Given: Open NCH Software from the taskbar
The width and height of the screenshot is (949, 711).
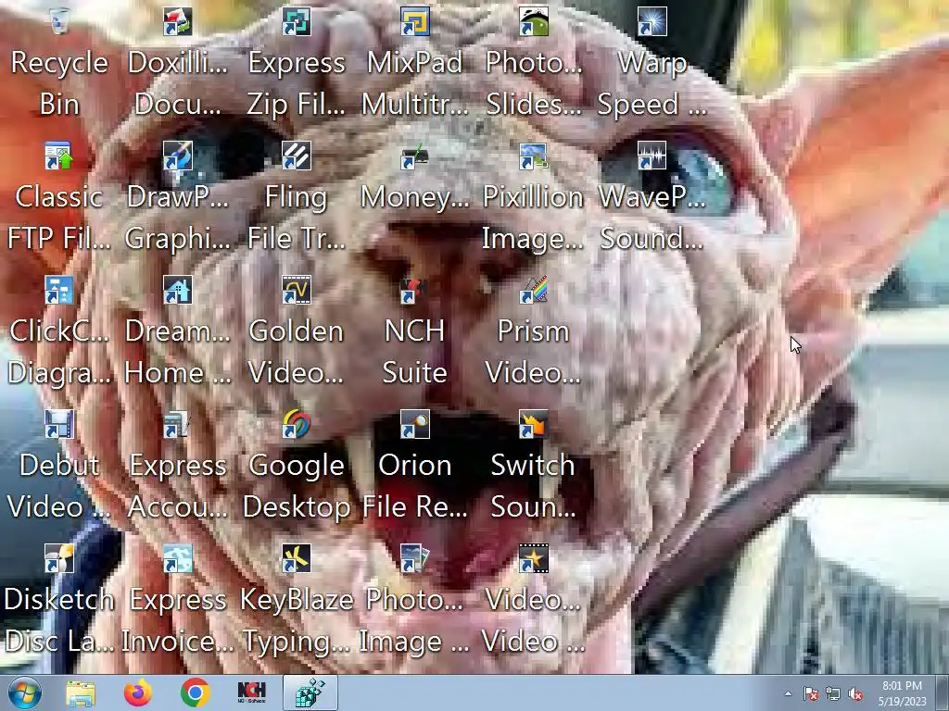Looking at the screenshot, I should (x=252, y=692).
